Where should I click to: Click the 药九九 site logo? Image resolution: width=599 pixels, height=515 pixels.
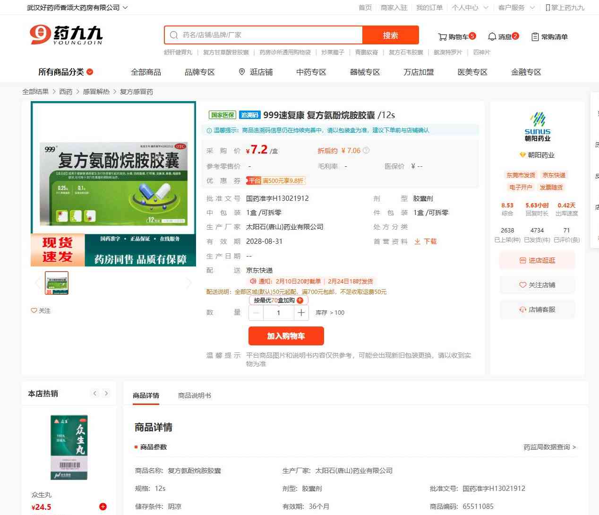(66, 35)
